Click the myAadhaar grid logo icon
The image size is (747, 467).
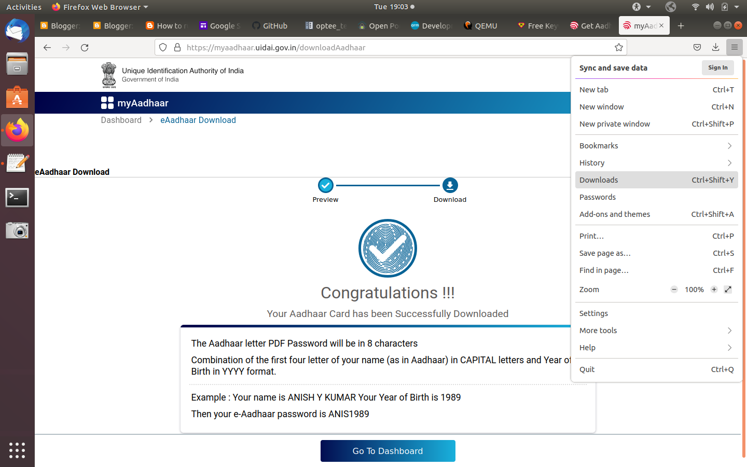107,103
